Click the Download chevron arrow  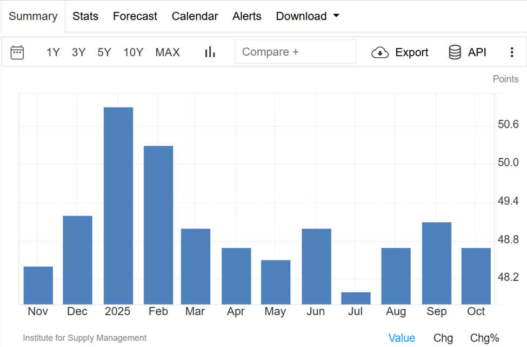[x=337, y=16]
